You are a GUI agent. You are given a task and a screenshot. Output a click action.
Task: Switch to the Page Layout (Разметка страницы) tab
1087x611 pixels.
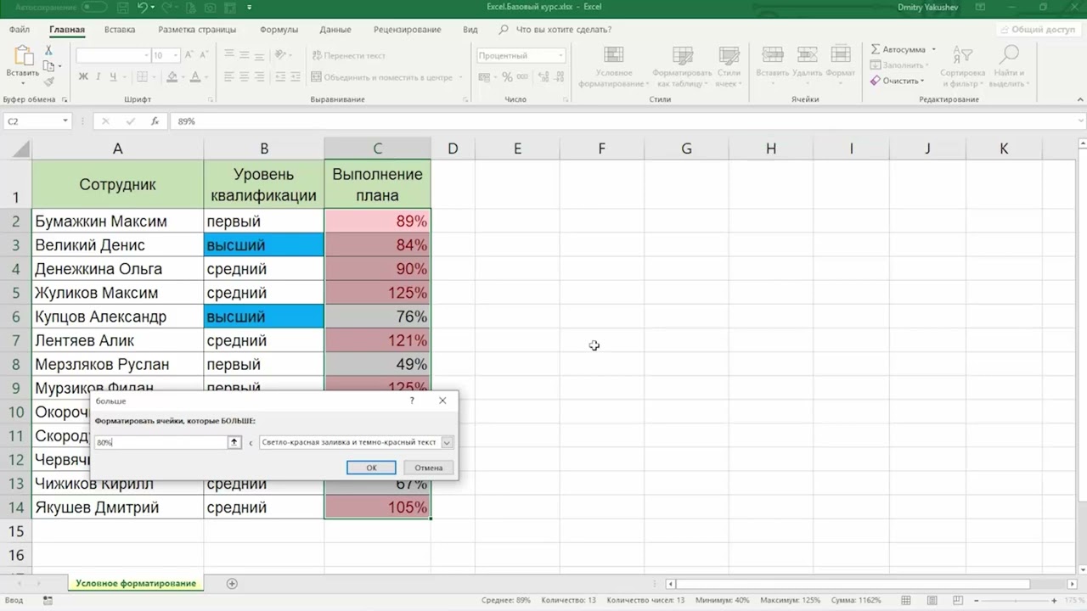point(197,30)
